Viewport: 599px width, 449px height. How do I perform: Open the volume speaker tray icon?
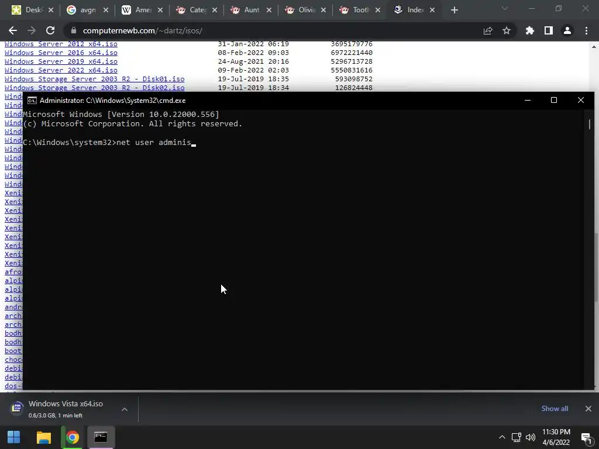click(531, 437)
